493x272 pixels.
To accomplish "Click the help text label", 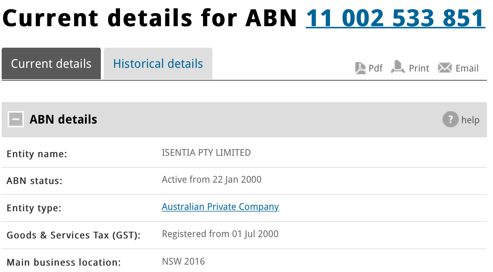I will pyautogui.click(x=470, y=120).
